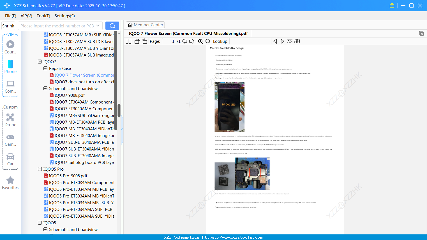Click the Lookup text field
Screen dimensions: 427x240
[250, 41]
